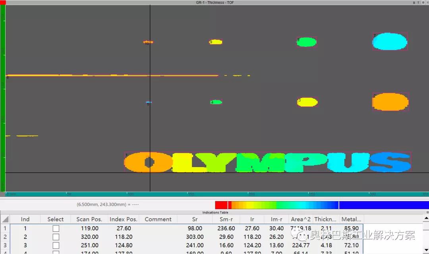The height and width of the screenshot is (254, 429).
Task: Click the Area^2 column header
Action: pos(301,219)
